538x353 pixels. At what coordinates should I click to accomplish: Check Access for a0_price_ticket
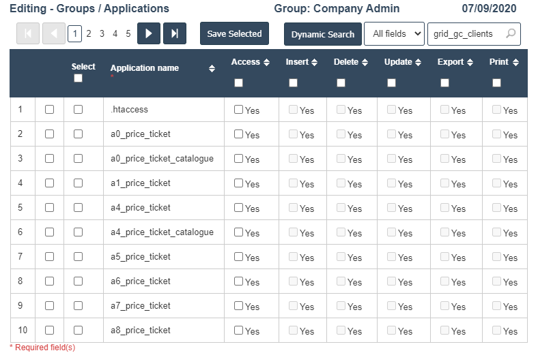pyautogui.click(x=238, y=134)
